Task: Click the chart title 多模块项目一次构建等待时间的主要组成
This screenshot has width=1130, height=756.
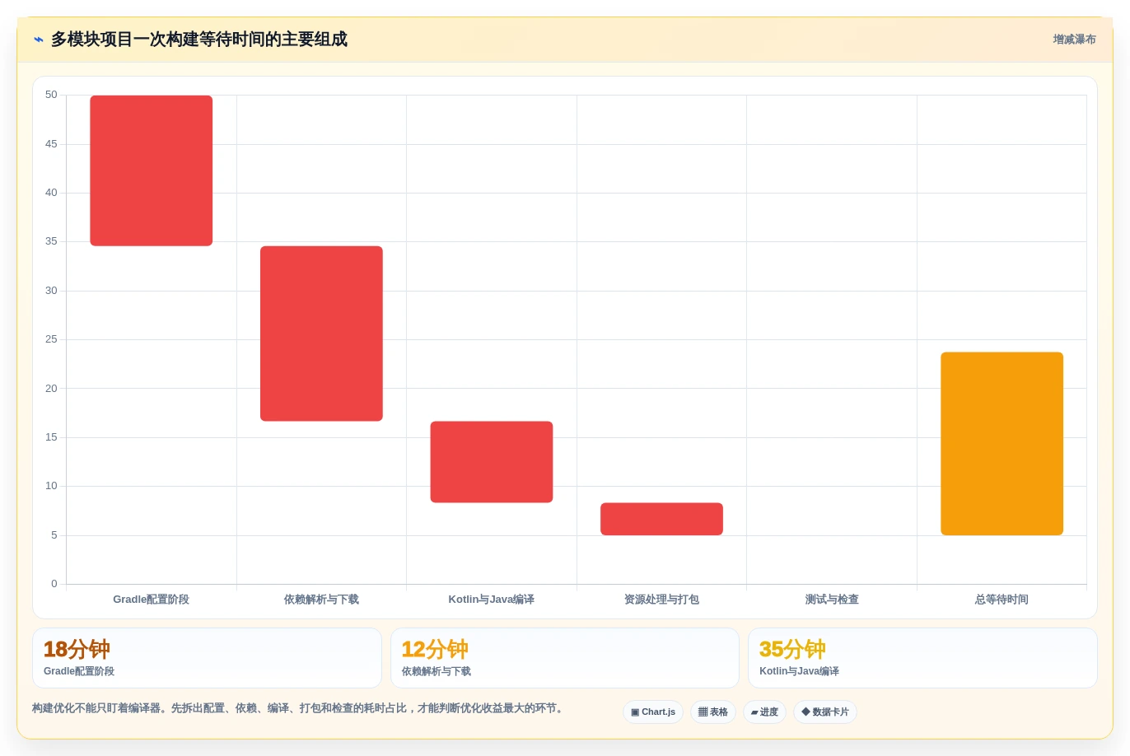Action: pyautogui.click(x=199, y=40)
